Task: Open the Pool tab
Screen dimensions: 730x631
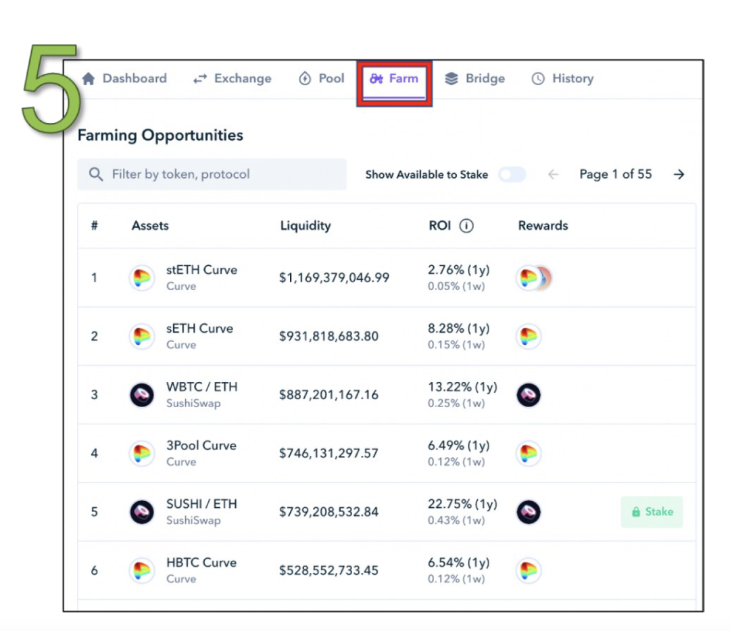Action: click(x=321, y=78)
